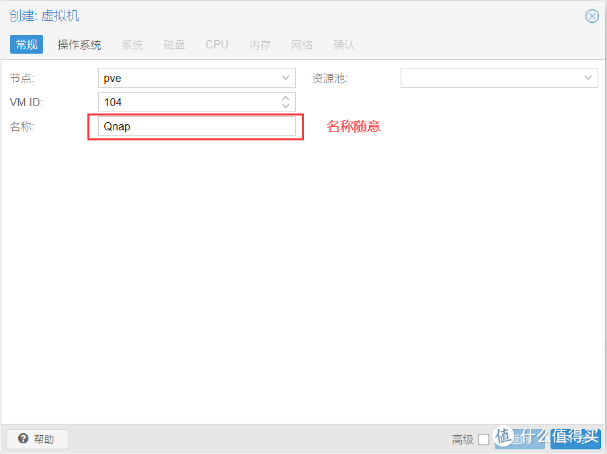Select the 常规 tab
Viewport: 607px width, 454px height.
26,44
